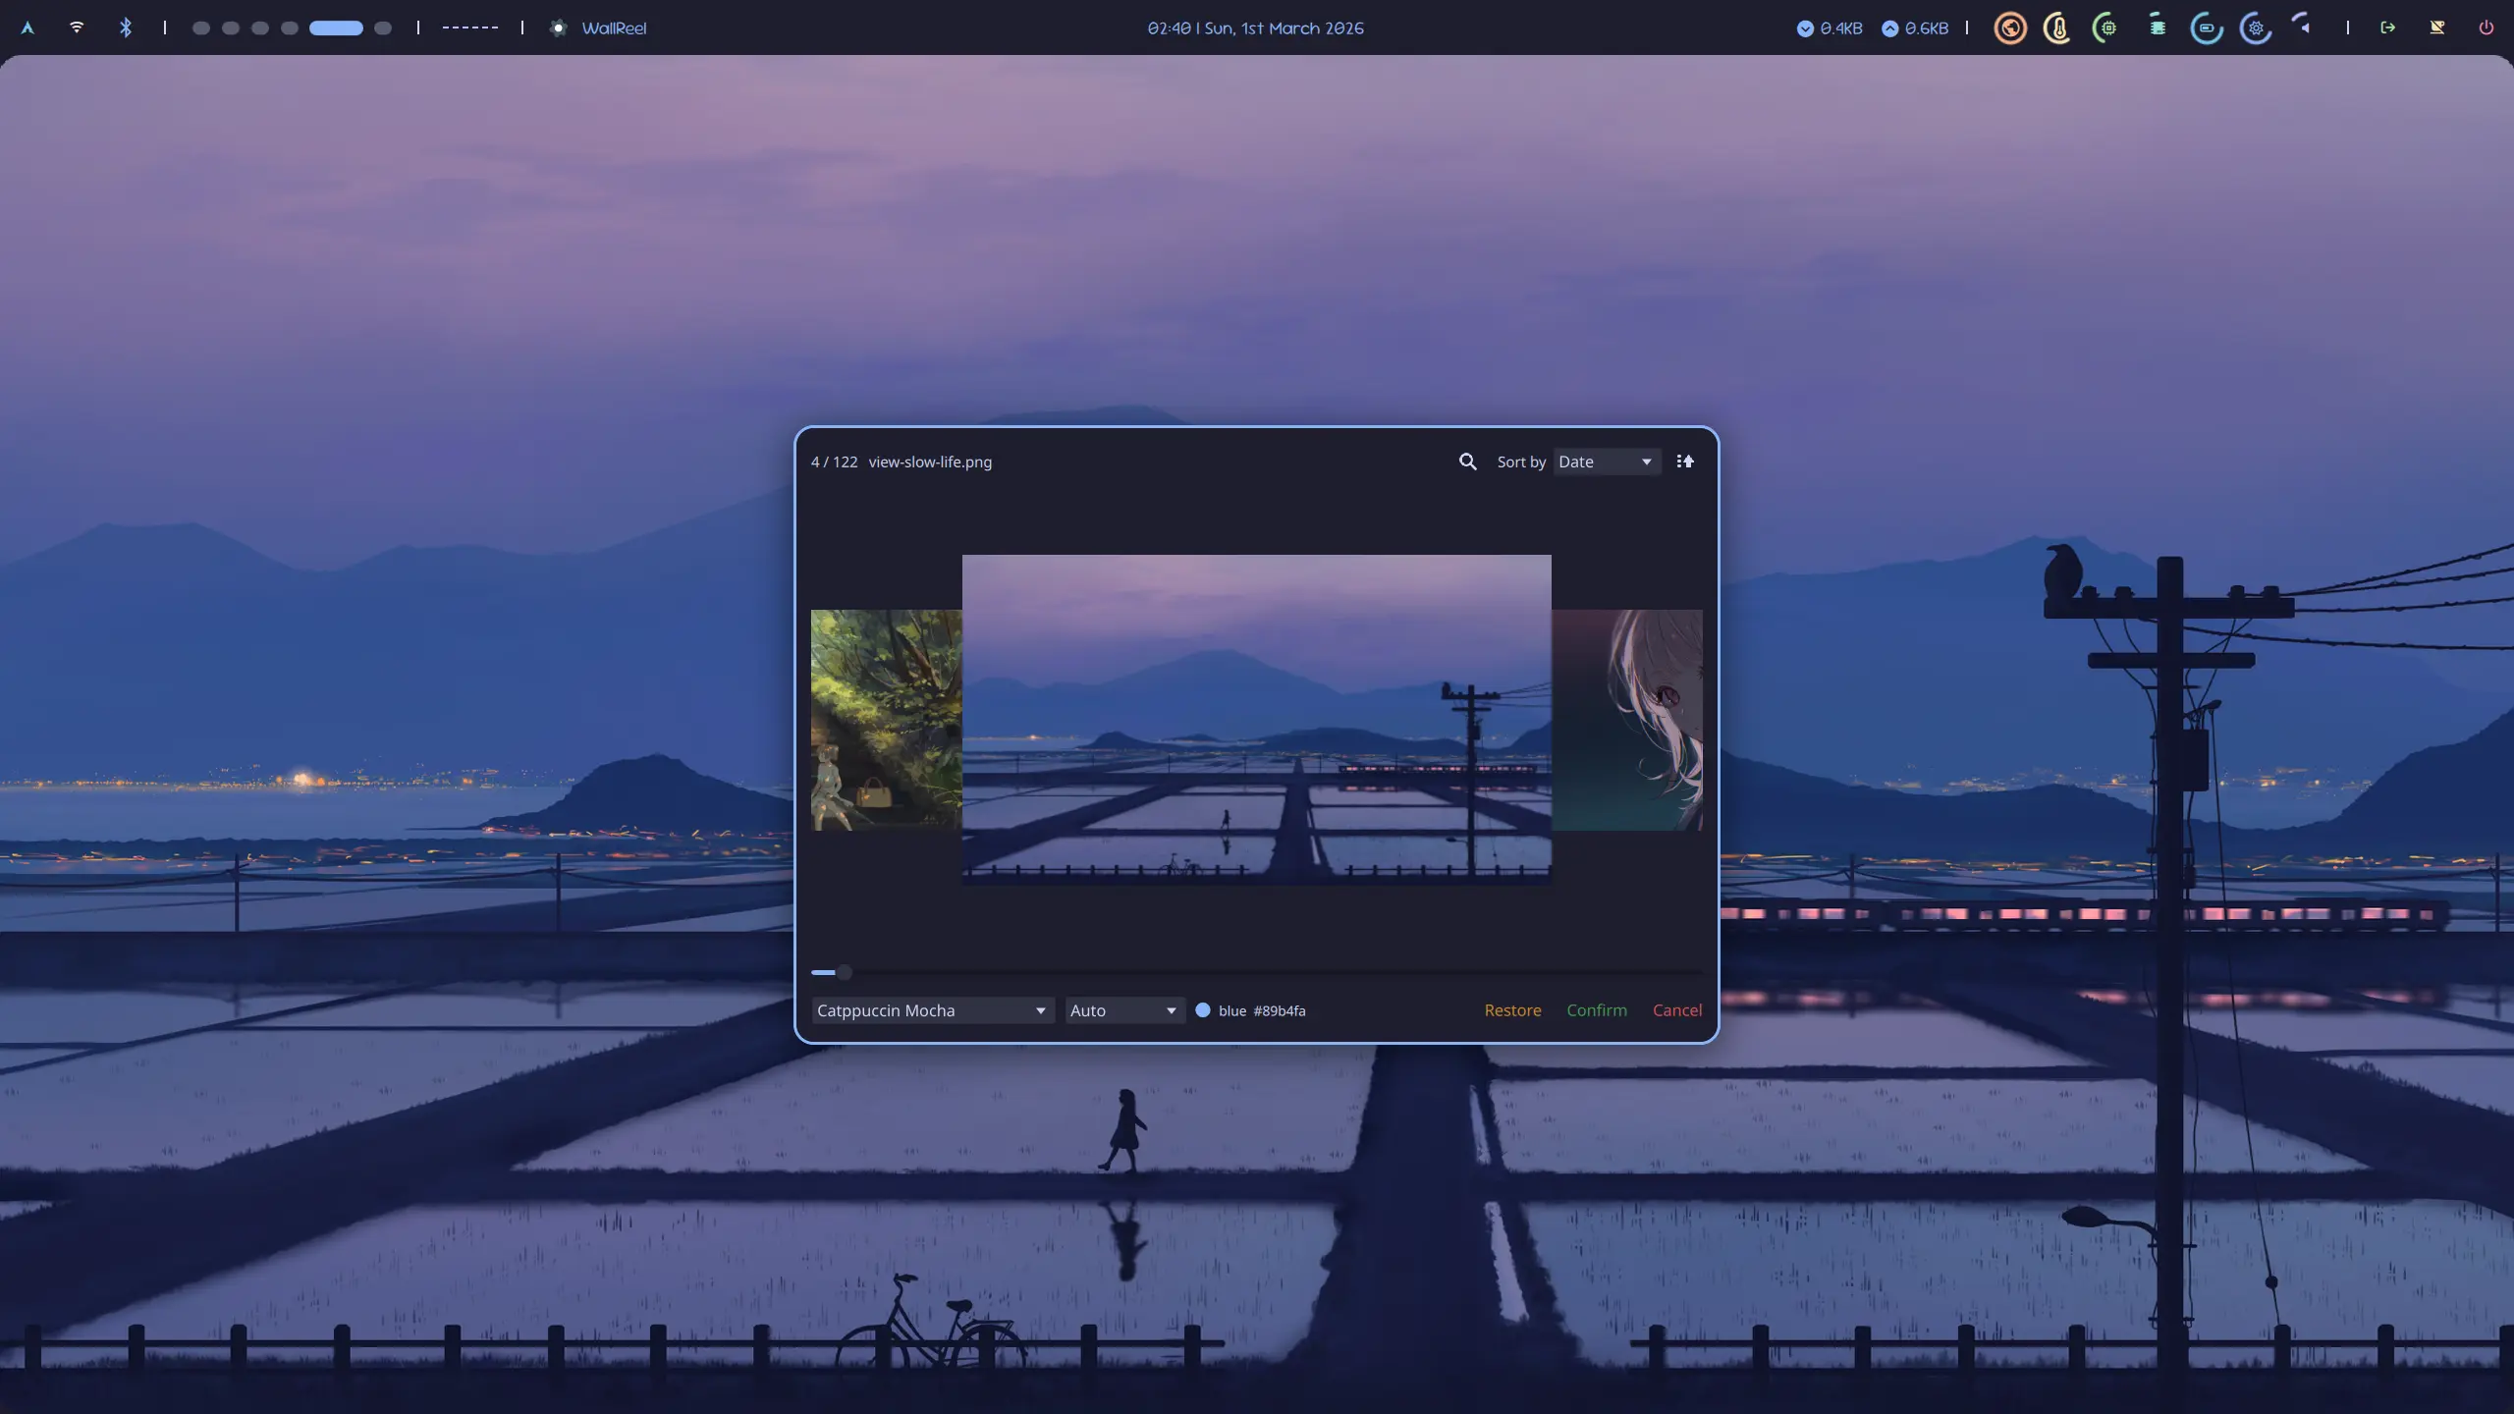This screenshot has width=2514, height=1414.
Task: Click the 4 / 122 wallpaper counter
Action: tap(835, 462)
